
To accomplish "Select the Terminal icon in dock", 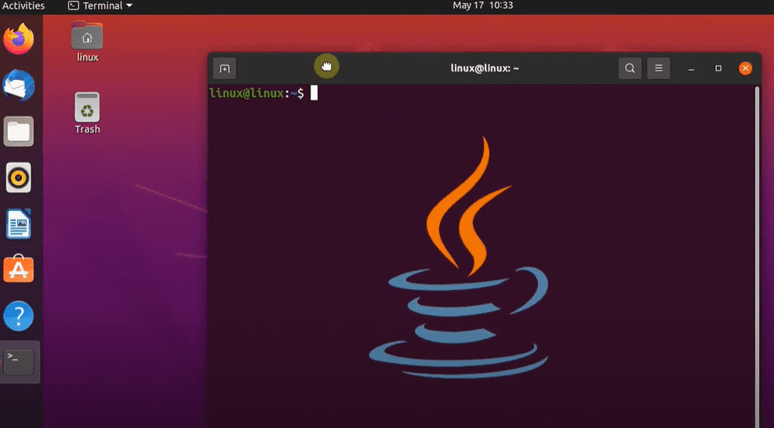I will click(x=19, y=362).
